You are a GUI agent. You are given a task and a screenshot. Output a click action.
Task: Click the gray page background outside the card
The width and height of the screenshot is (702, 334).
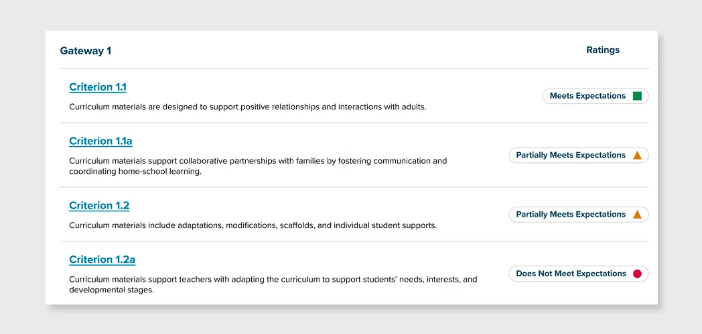click(x=20, y=168)
